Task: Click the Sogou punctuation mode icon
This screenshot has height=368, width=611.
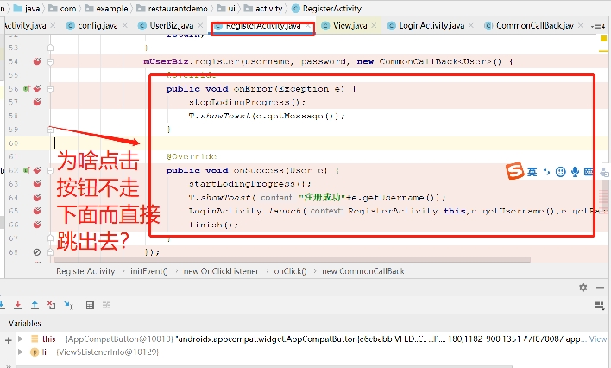Action: [546, 172]
